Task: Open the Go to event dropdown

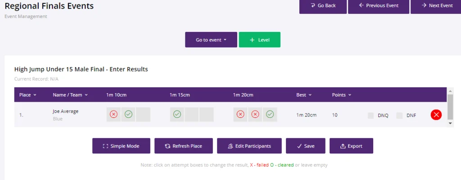Action: pos(211,40)
